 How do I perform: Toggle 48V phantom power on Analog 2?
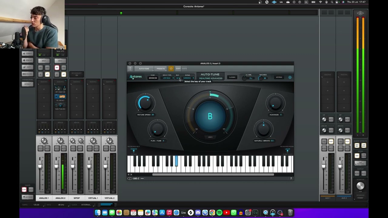(x=57, y=68)
